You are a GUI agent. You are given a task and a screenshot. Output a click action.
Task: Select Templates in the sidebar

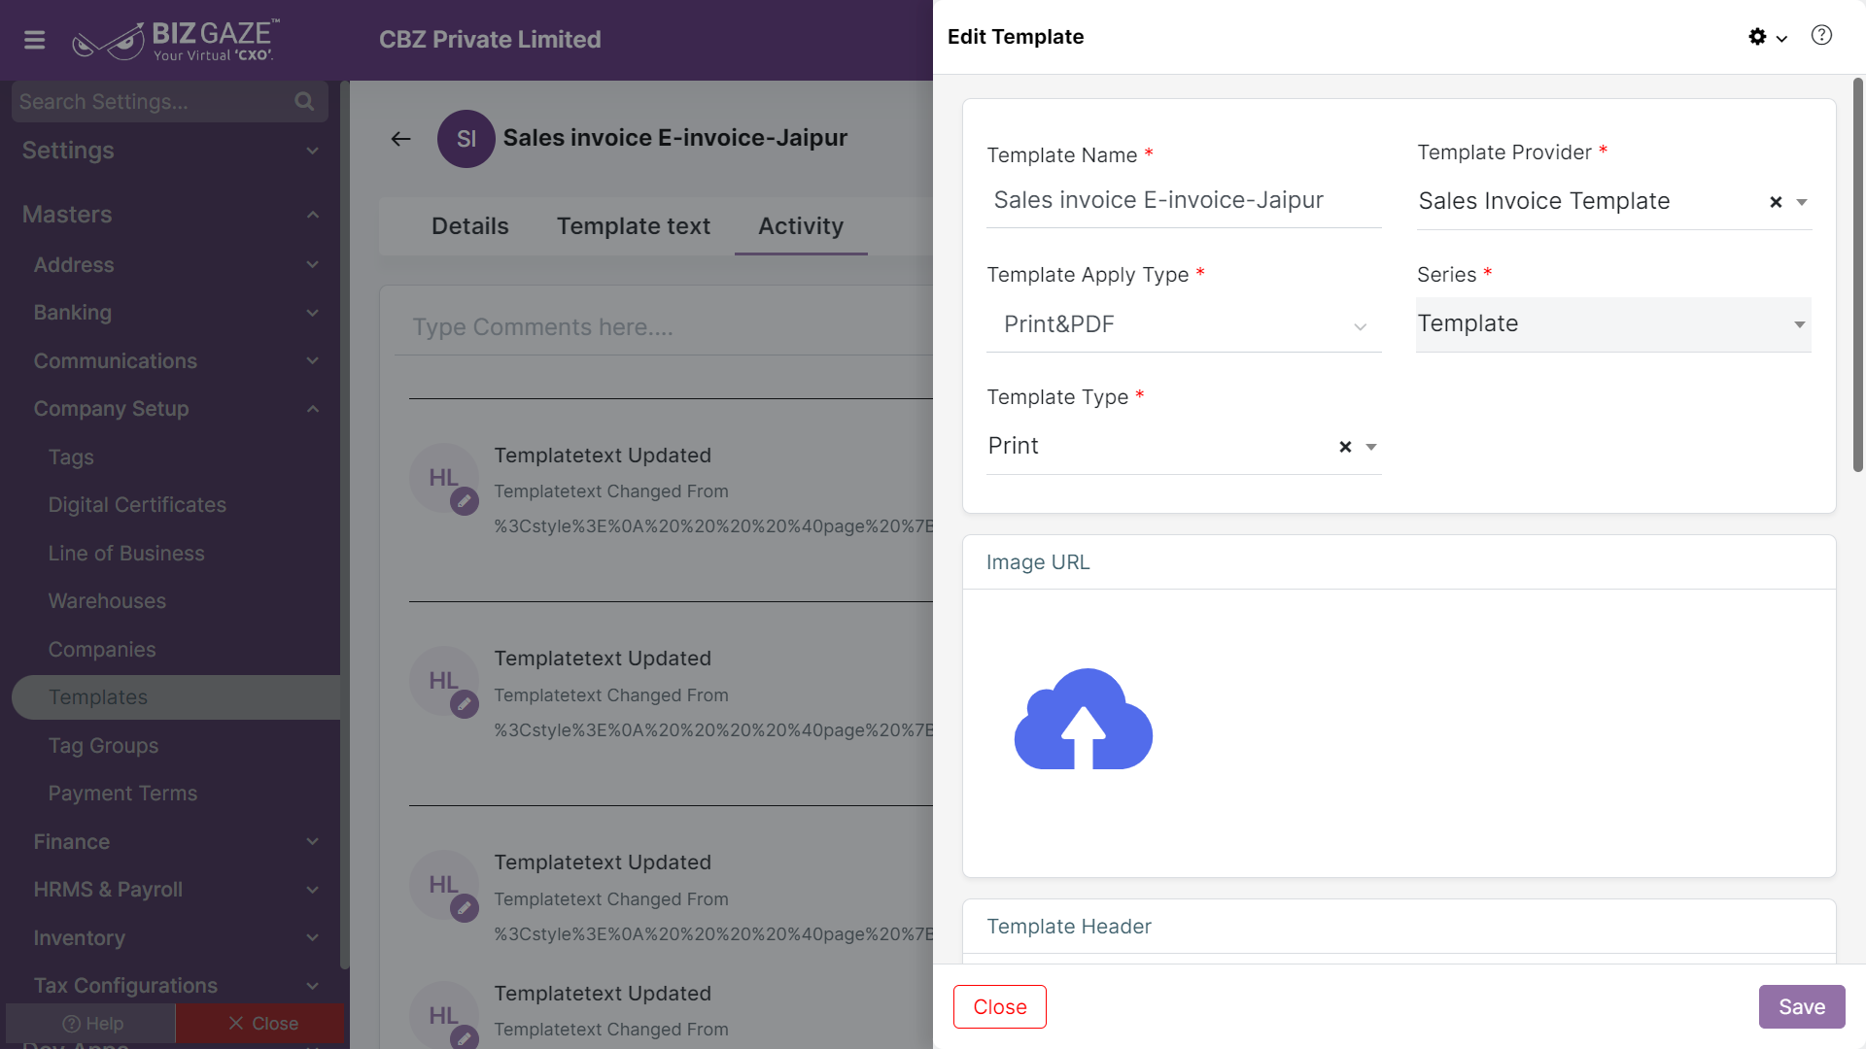[x=176, y=697]
